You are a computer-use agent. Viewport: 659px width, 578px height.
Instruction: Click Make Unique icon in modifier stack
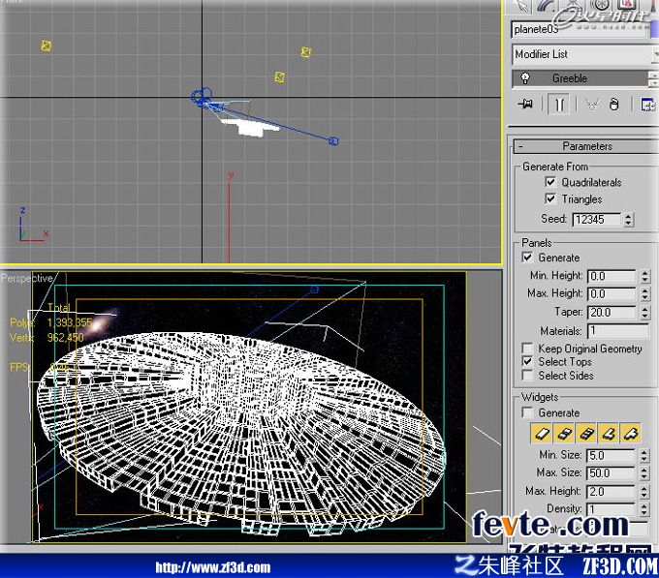592,105
